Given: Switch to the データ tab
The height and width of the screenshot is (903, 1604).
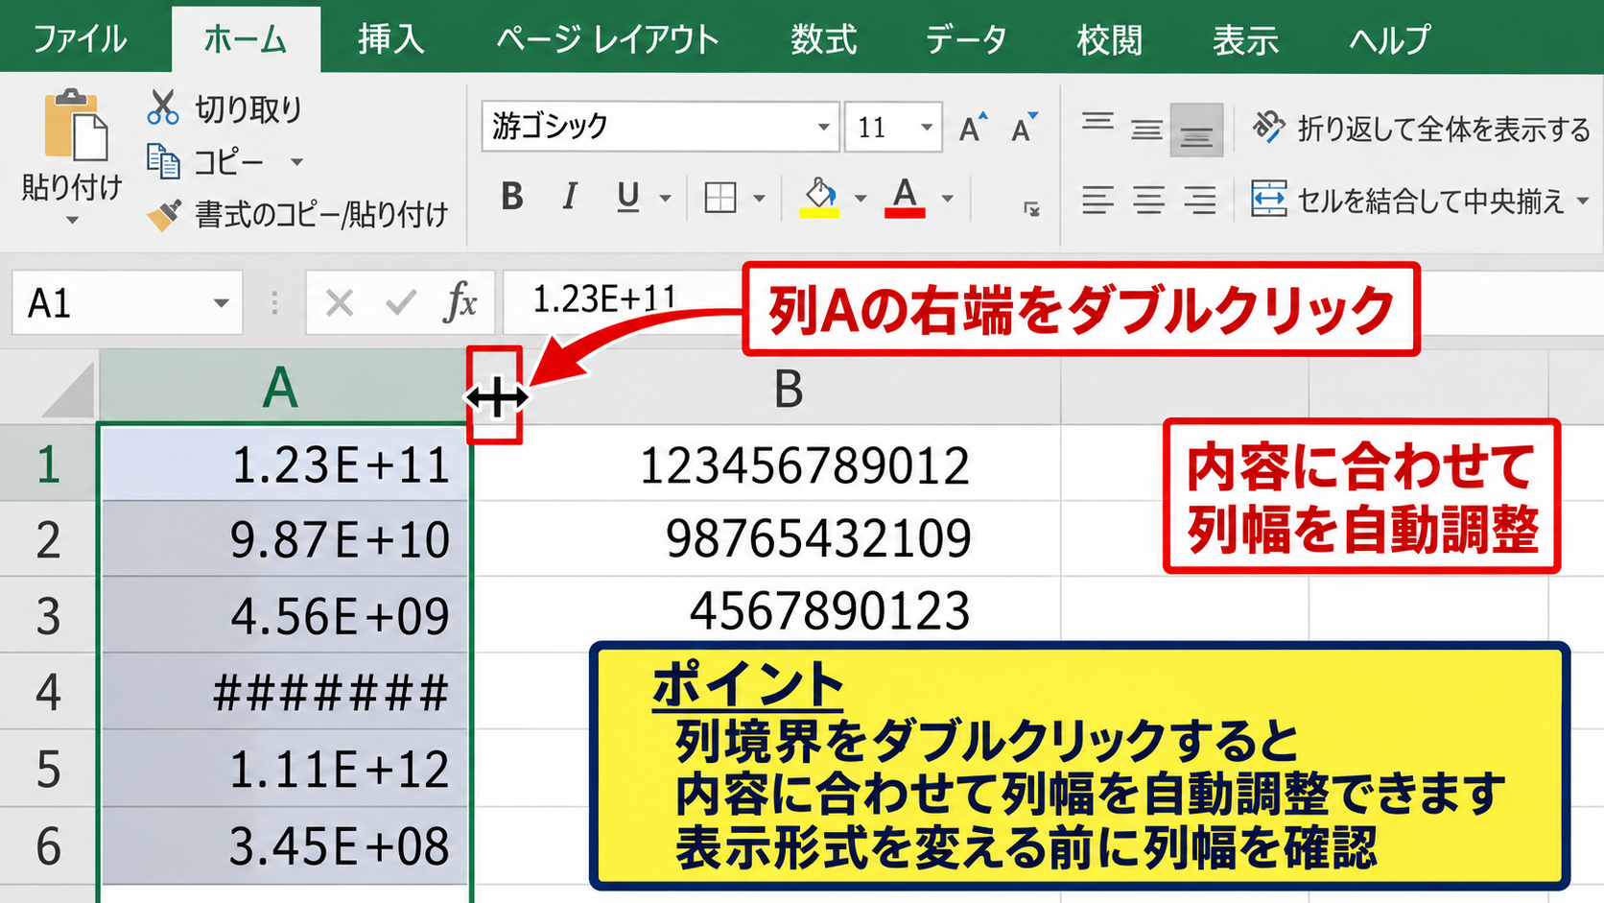Looking at the screenshot, I should (966, 39).
